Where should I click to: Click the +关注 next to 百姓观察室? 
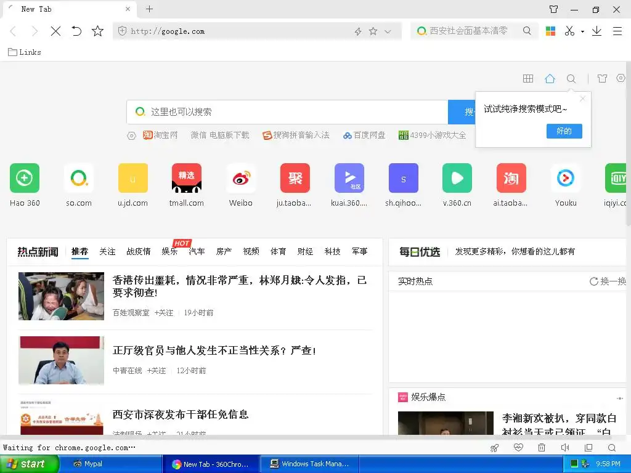pos(164,312)
